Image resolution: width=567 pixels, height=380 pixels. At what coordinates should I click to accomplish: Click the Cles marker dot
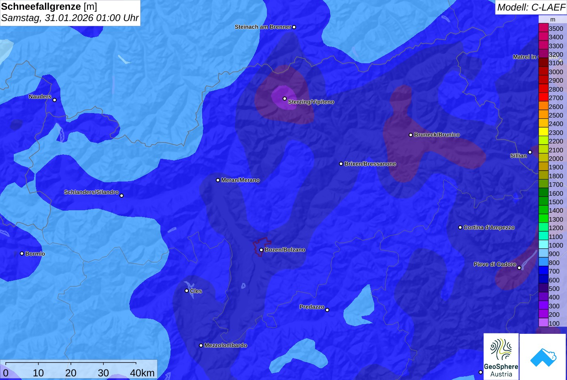tap(187, 291)
